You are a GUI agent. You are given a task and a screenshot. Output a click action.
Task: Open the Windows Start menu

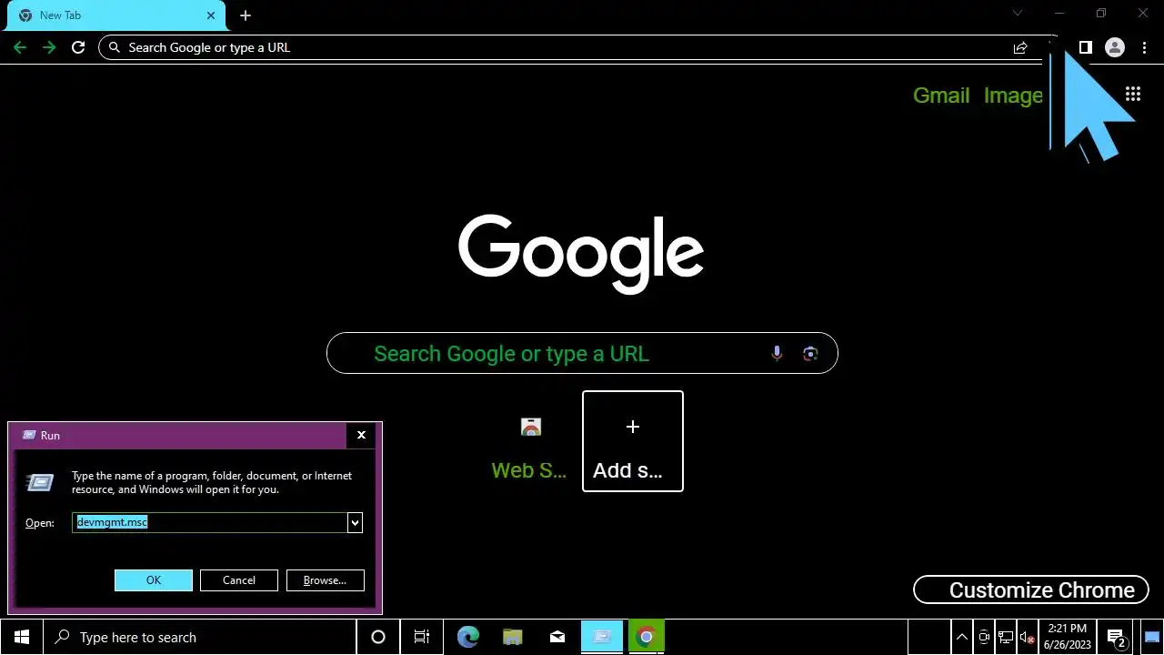coord(22,637)
